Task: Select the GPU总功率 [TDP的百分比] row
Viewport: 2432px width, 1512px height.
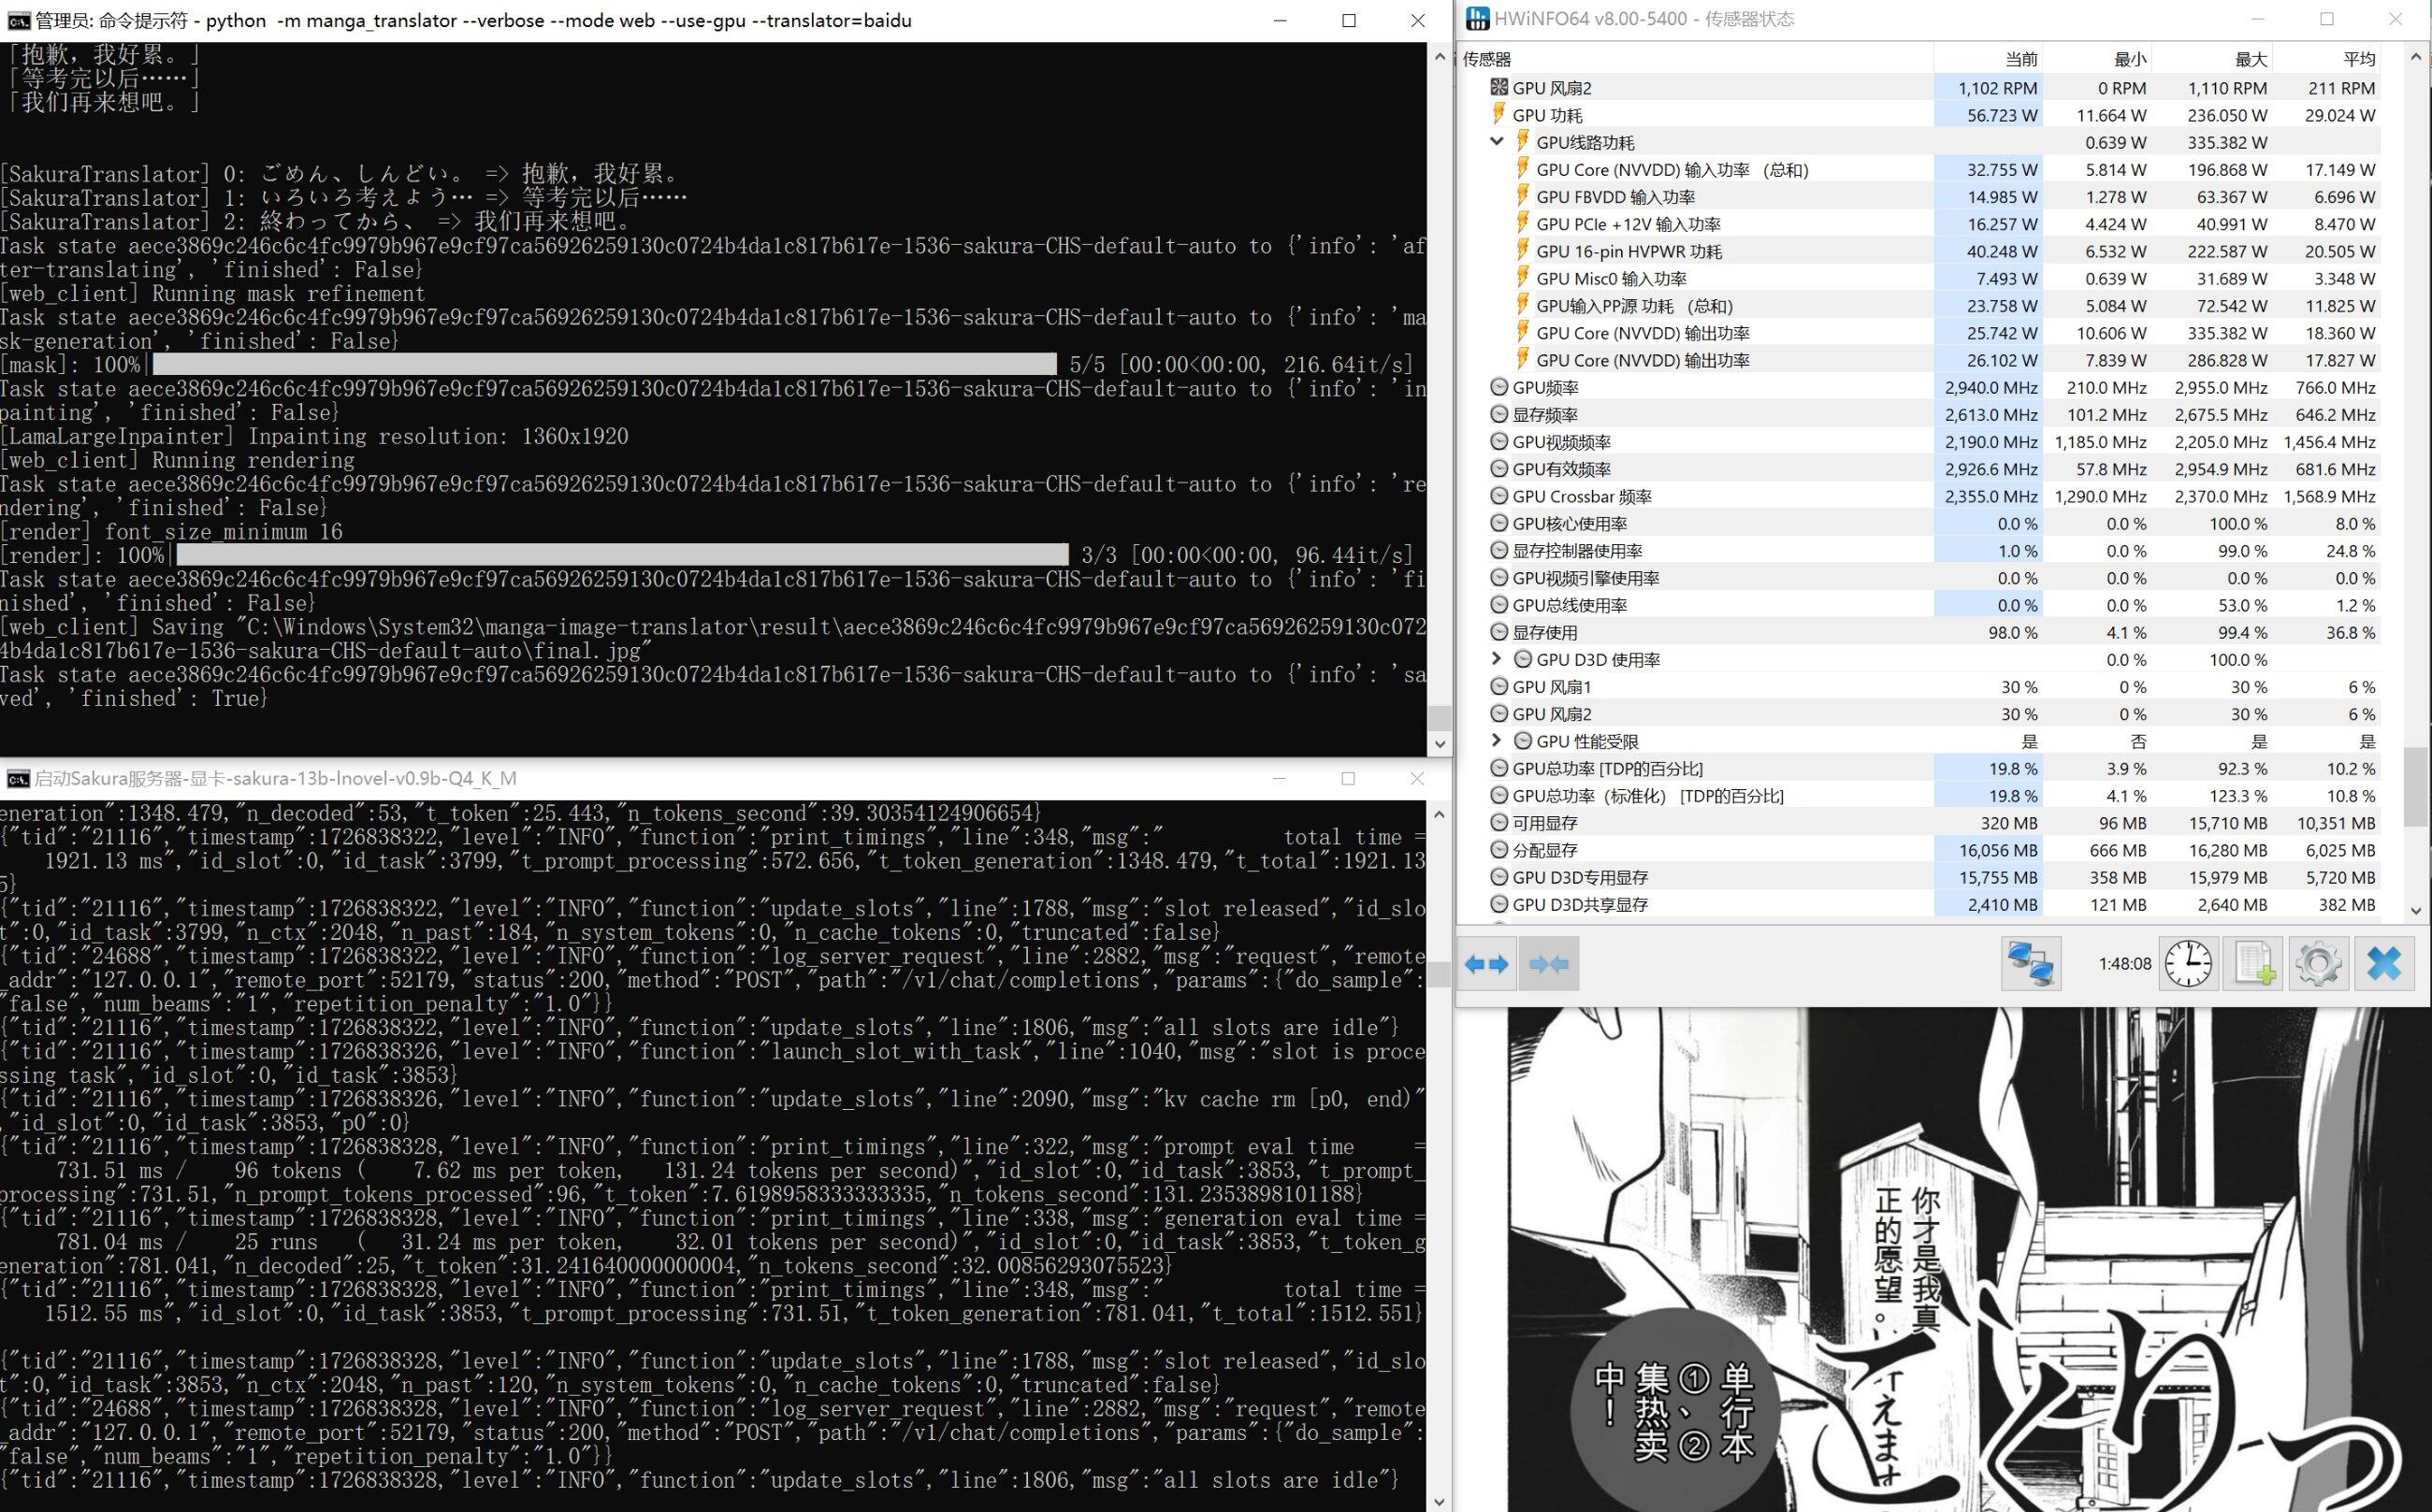Action: pos(1918,769)
